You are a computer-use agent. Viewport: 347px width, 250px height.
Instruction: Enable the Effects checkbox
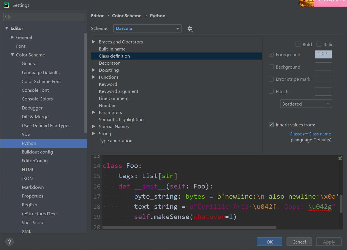coord(271,91)
